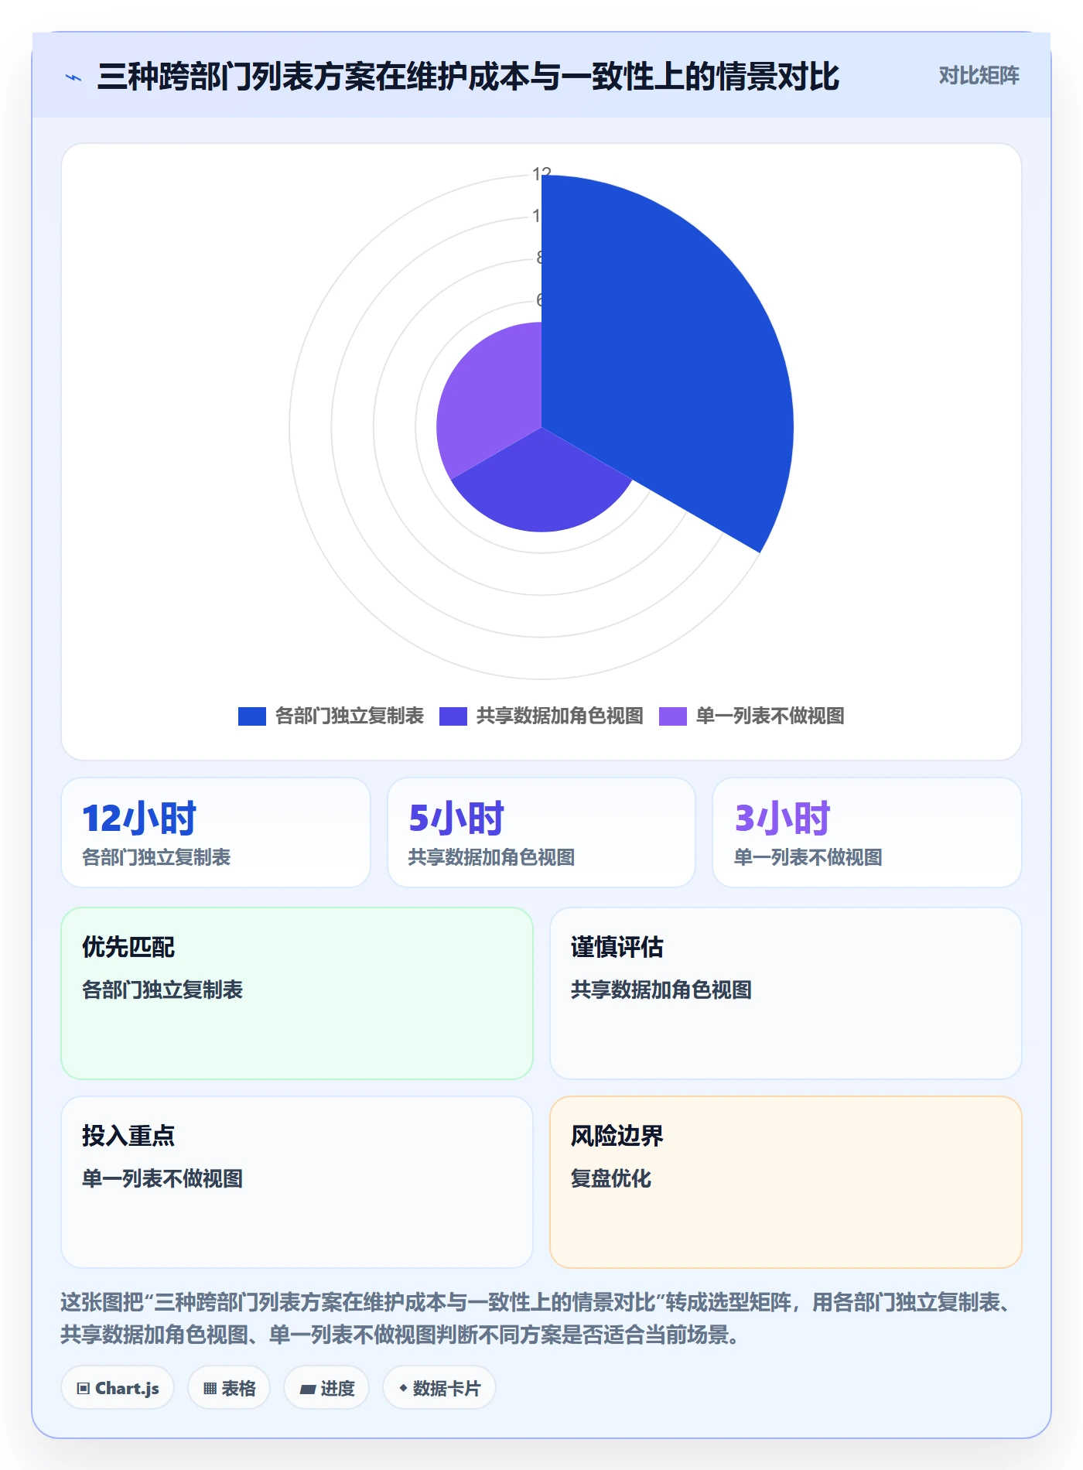
Task: Toggle legend item 各部门独立复制表
Action: [x=331, y=716]
